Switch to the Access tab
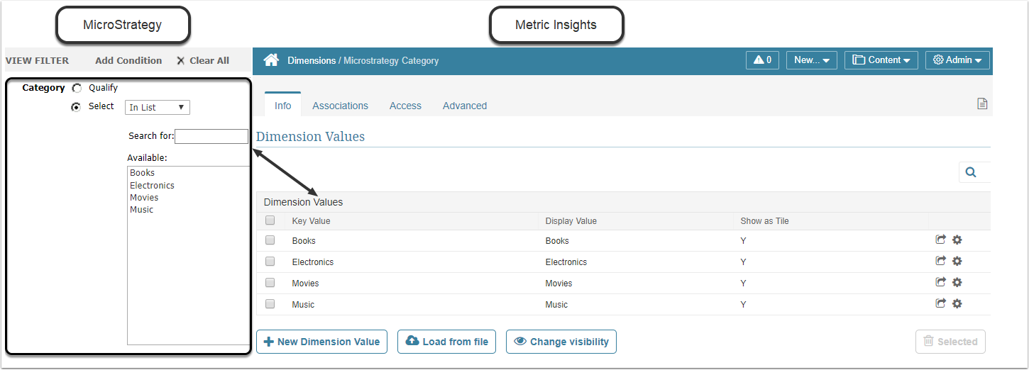The width and height of the screenshot is (1029, 370). point(405,106)
